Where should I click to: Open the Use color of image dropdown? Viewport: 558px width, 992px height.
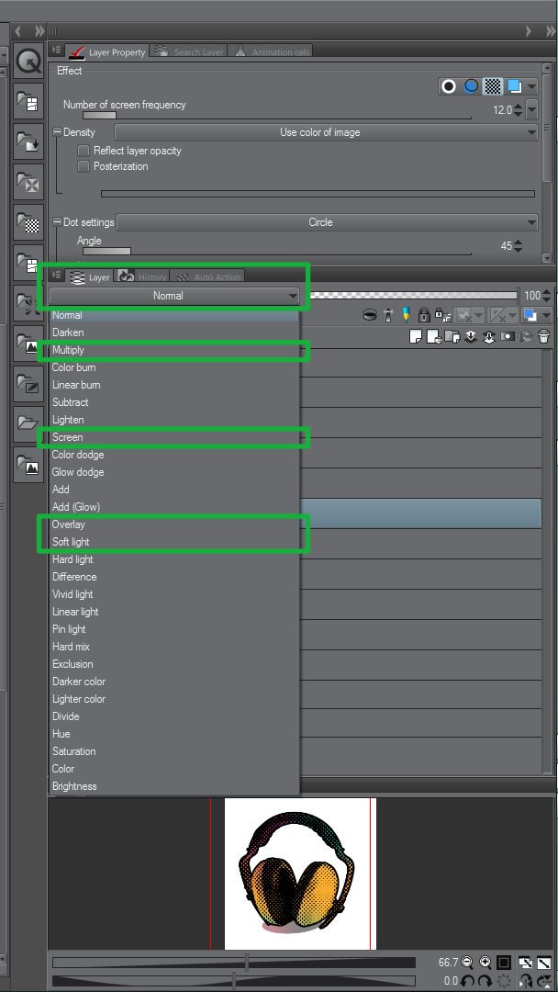[326, 133]
